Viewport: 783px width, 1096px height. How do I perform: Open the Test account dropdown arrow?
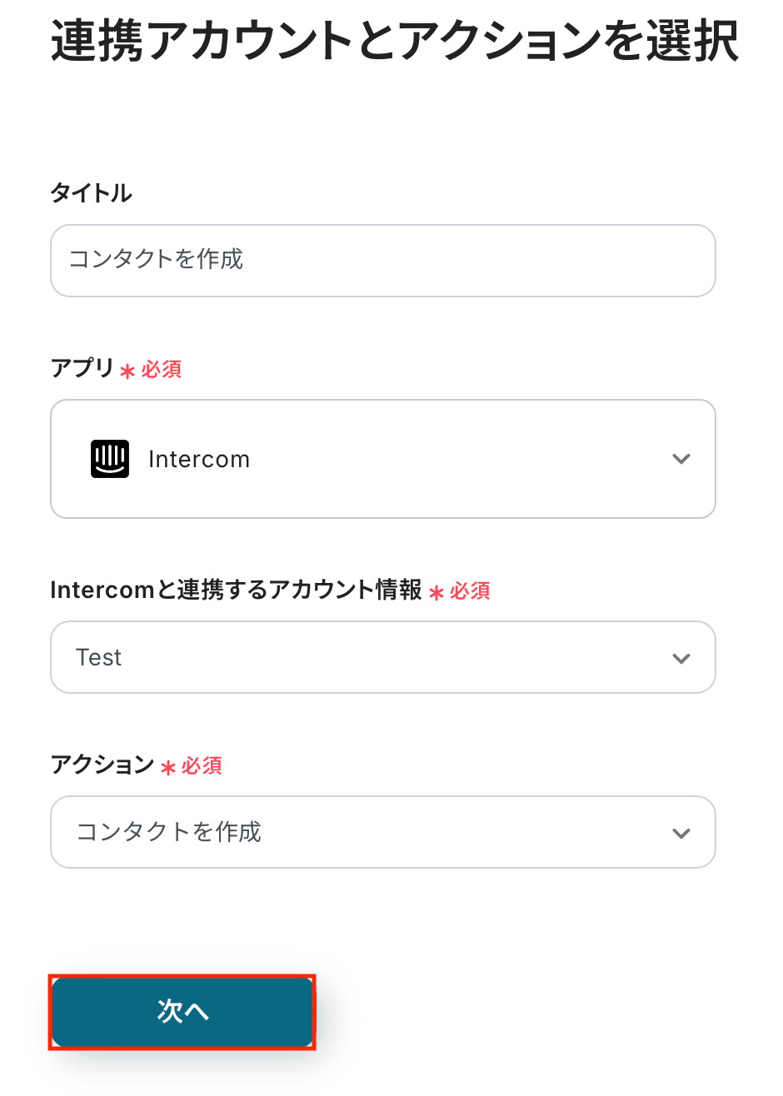681,658
